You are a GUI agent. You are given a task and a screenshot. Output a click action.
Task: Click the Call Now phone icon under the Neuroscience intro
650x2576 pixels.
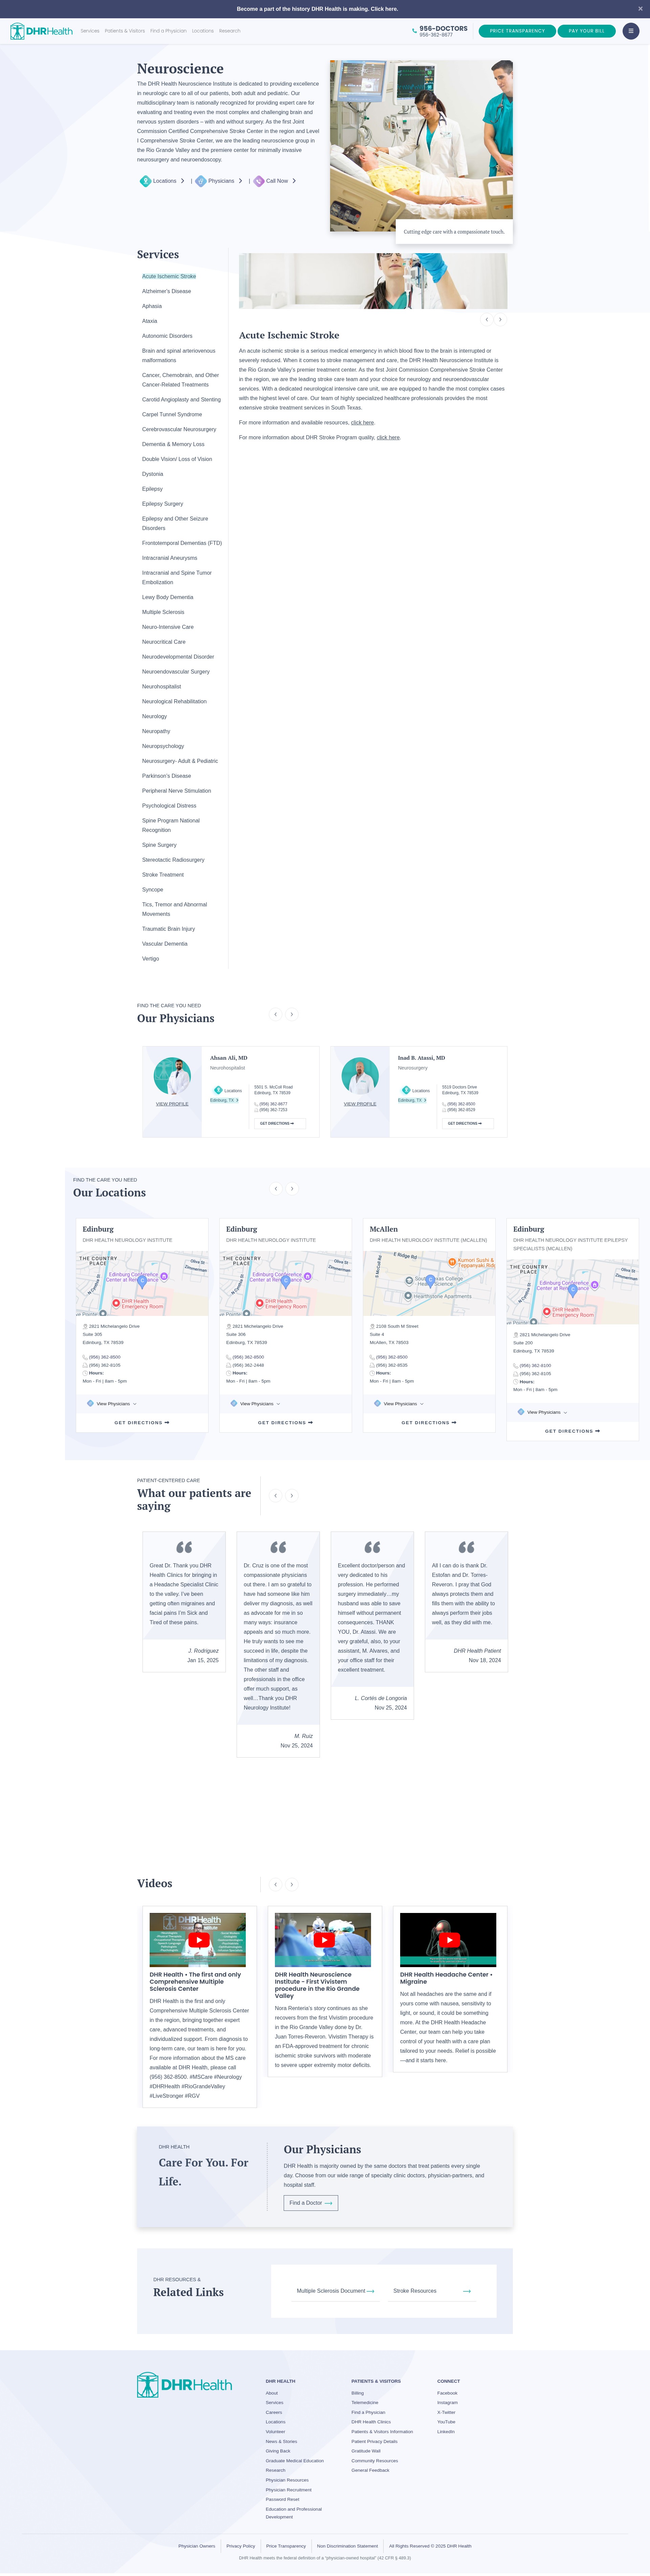click(x=259, y=181)
